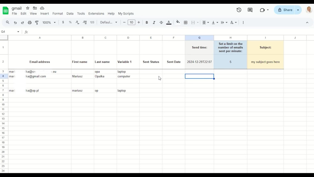Decrease font size with minus
This screenshot has height=177, width=314.
pyautogui.click(x=124, y=22)
